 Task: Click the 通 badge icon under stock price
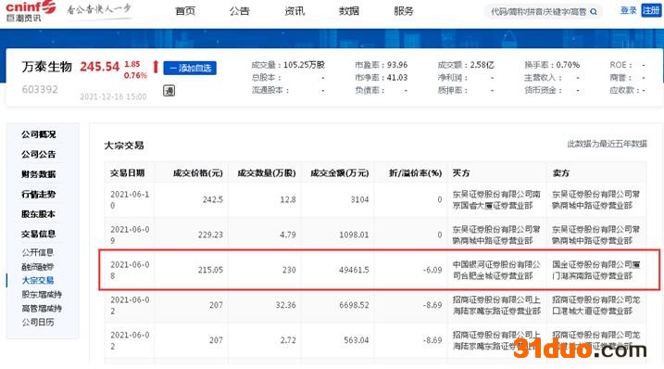169,90
